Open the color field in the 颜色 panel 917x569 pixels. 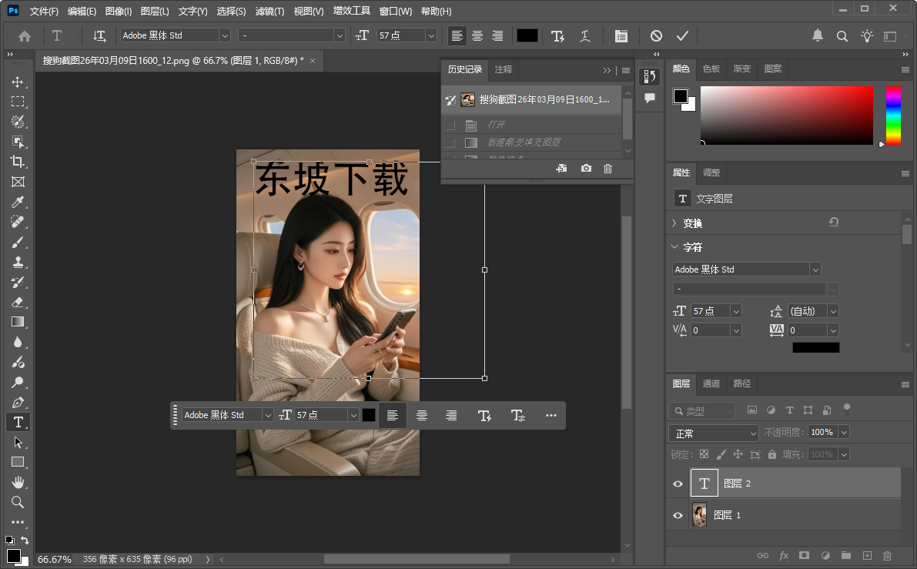coord(787,115)
